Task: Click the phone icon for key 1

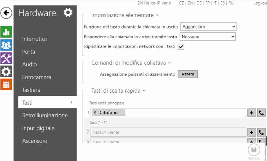Action: pos(261,113)
